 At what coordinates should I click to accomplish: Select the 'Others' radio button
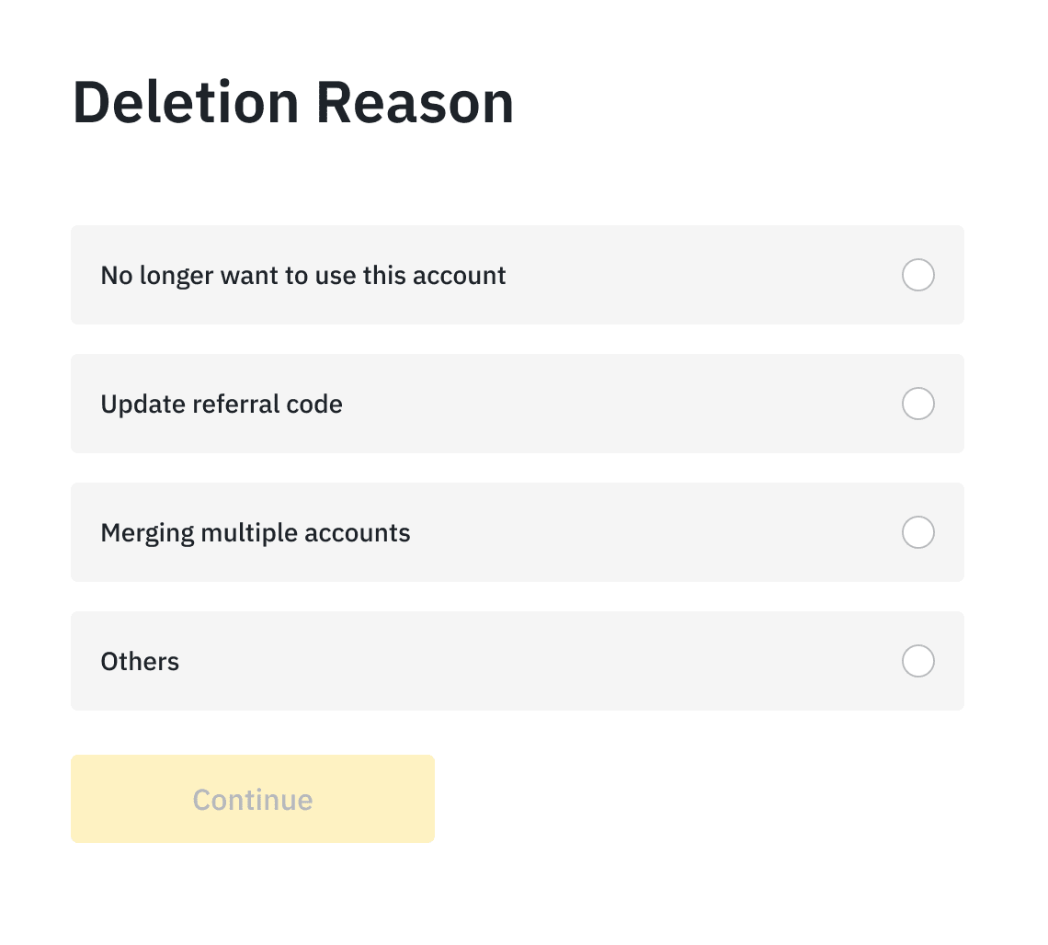(x=917, y=661)
